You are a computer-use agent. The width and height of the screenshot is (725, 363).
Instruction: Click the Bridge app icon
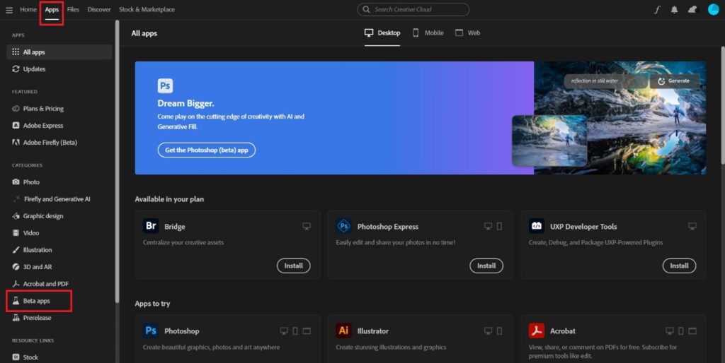151,227
